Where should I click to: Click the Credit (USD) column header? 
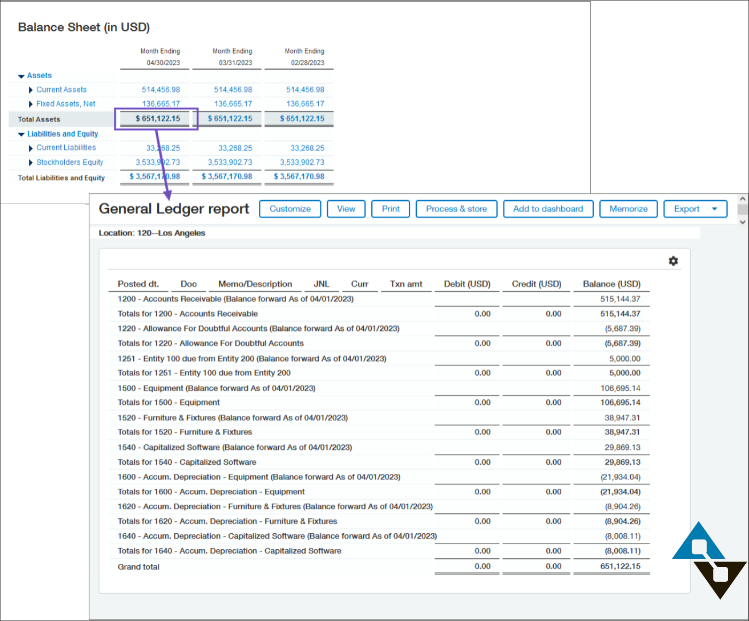[x=537, y=284]
